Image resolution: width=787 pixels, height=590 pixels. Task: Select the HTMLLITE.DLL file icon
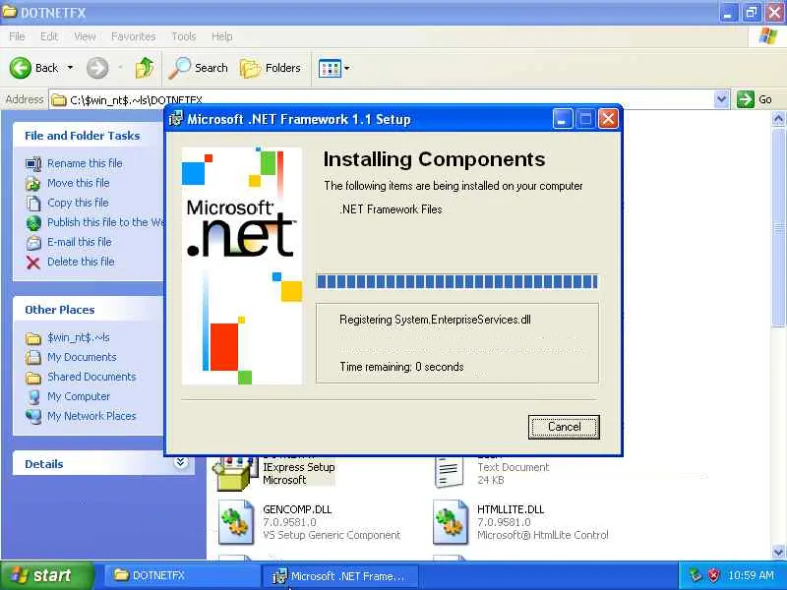(x=451, y=522)
